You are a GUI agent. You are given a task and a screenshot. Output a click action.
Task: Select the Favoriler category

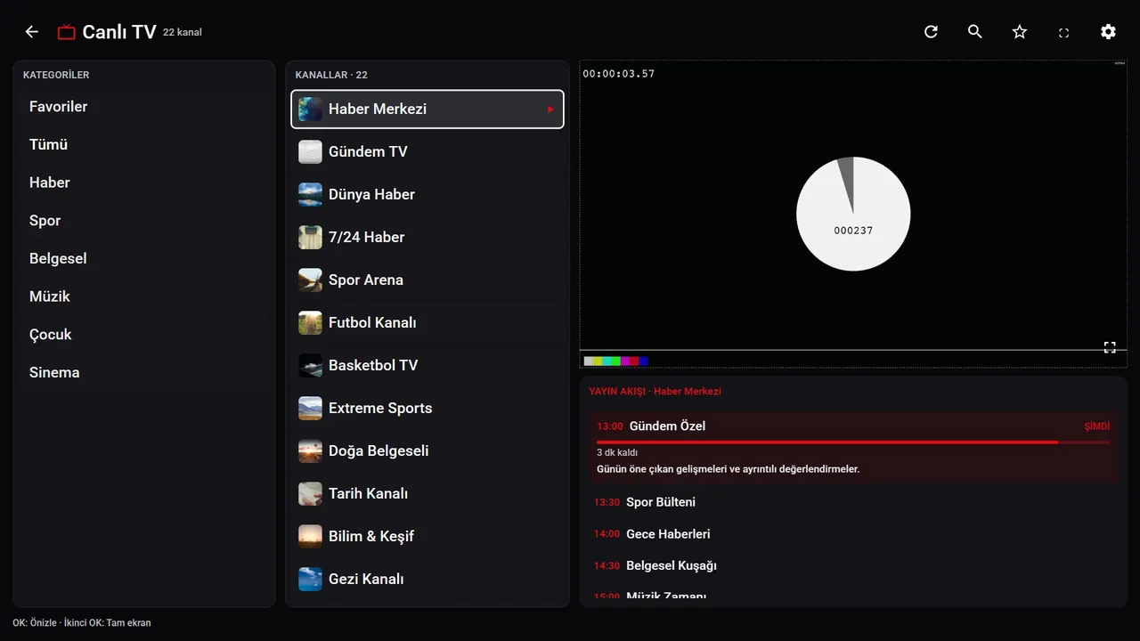coord(144,107)
